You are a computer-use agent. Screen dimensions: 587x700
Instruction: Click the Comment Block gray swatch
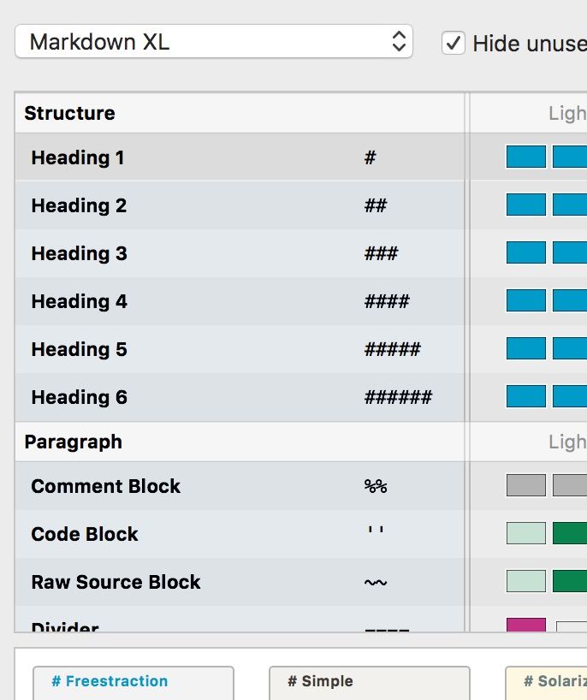525,485
